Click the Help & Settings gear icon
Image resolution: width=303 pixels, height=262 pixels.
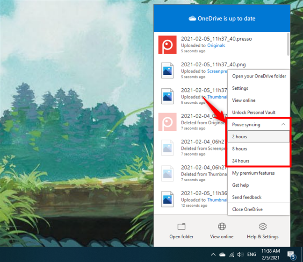click(x=263, y=227)
